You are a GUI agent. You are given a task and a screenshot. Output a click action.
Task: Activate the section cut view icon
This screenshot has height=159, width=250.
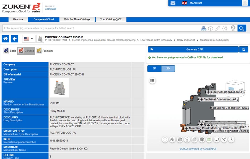click(x=202, y=140)
